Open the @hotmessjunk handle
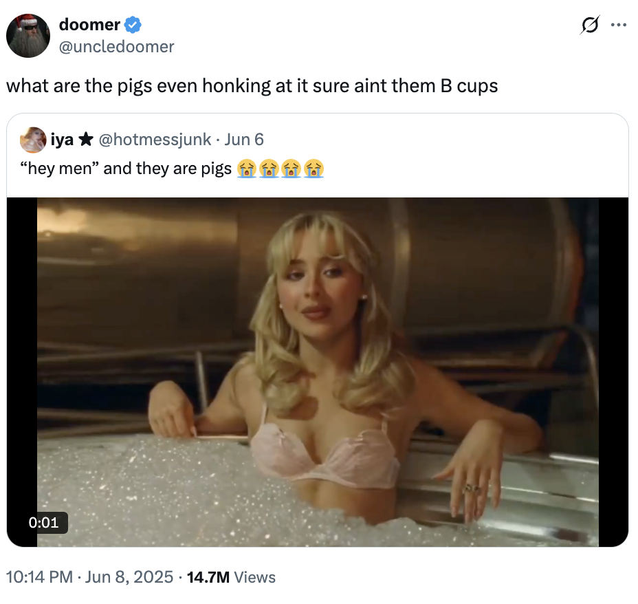638x604 pixels. 155,140
